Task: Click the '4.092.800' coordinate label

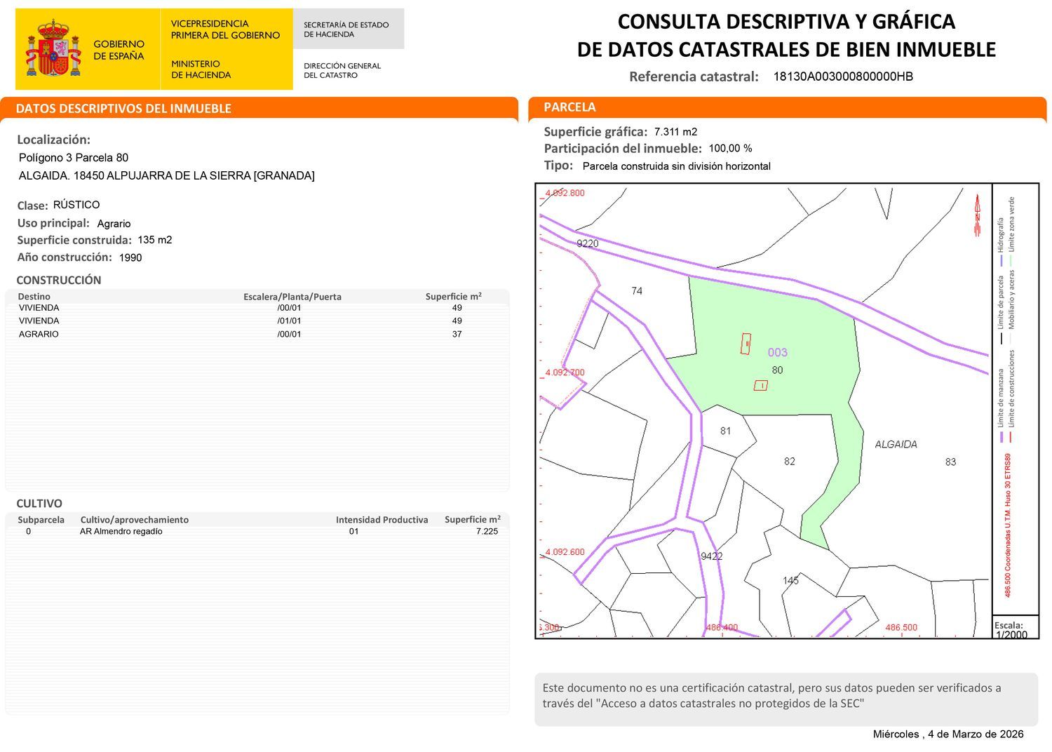Action: [x=565, y=193]
